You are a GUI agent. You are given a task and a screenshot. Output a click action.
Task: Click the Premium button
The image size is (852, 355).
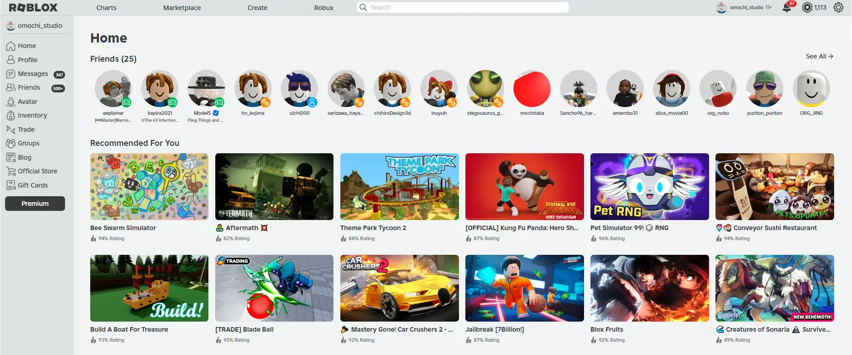coord(35,204)
